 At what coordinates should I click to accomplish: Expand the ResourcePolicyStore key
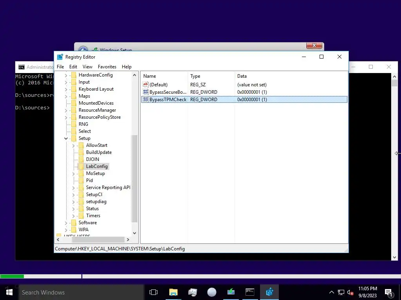[66, 117]
